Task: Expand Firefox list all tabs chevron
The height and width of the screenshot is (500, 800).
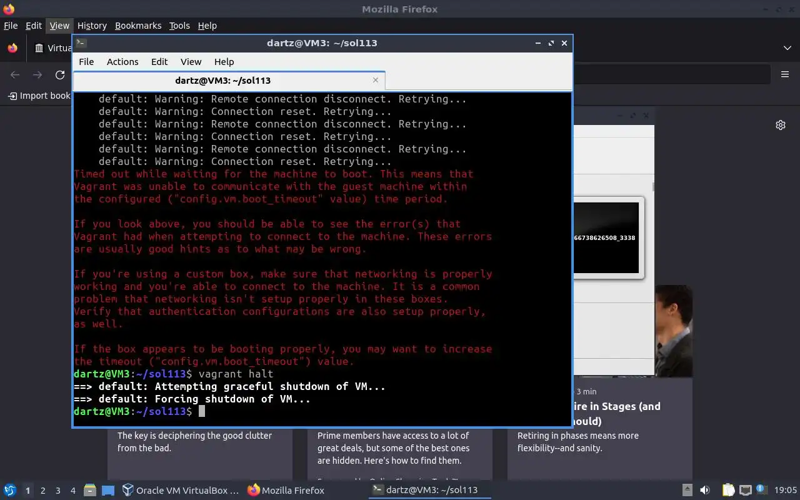Action: pyautogui.click(x=787, y=48)
